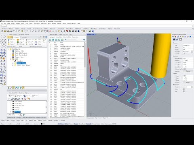Open the Edit menu
This screenshot has height=145, width=194.
point(5,23)
